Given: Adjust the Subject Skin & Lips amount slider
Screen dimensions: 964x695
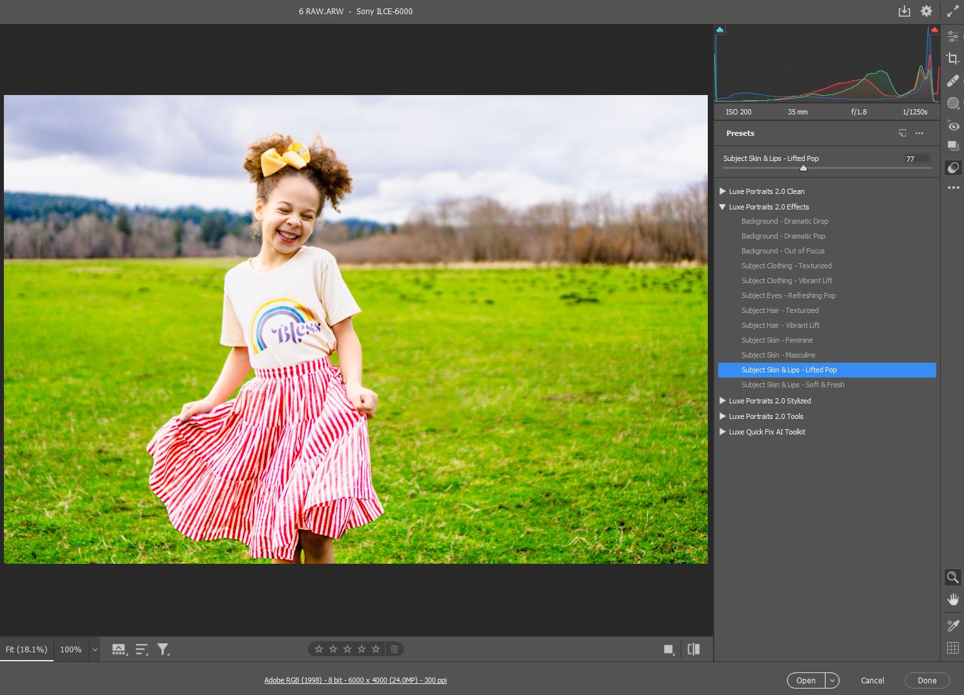Looking at the screenshot, I should [x=804, y=168].
